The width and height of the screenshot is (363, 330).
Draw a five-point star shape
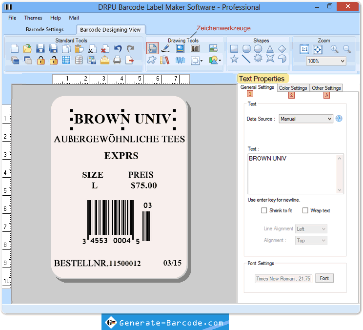[x=234, y=59]
